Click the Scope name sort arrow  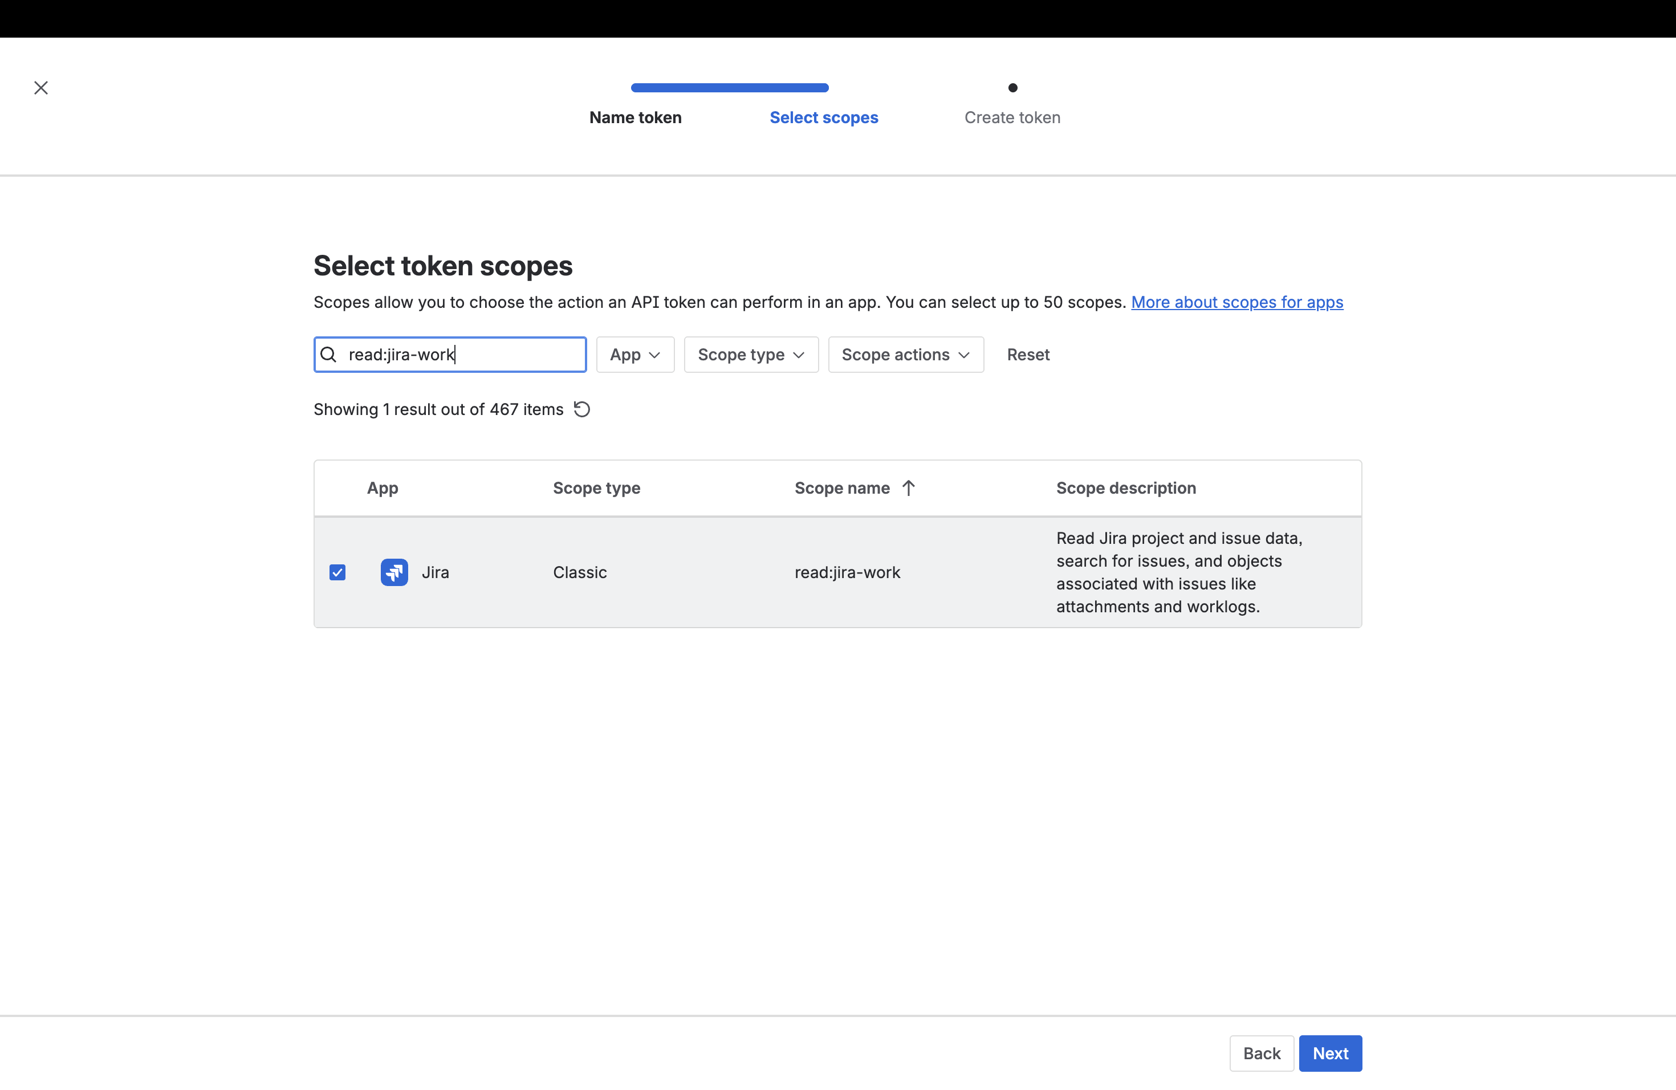(x=909, y=488)
